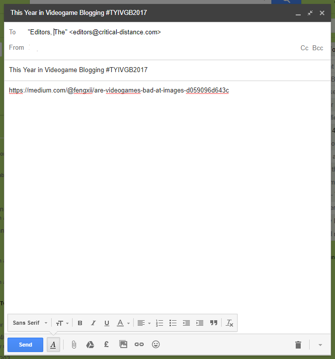Click the To label
The height and width of the screenshot is (359, 335).
pos(12,32)
